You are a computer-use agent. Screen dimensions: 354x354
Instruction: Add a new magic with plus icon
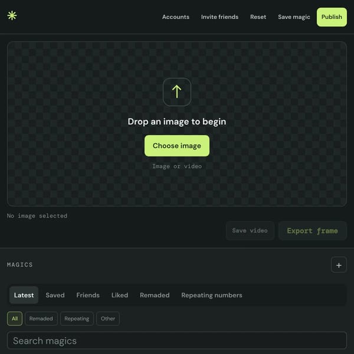click(x=339, y=264)
